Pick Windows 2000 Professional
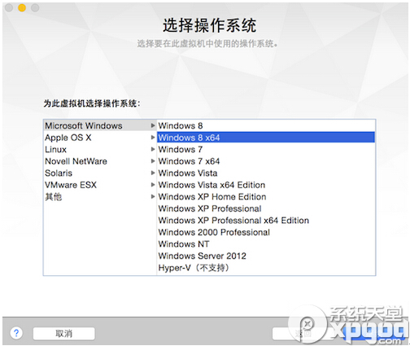Screen dimensions: 410x346 point(266,232)
